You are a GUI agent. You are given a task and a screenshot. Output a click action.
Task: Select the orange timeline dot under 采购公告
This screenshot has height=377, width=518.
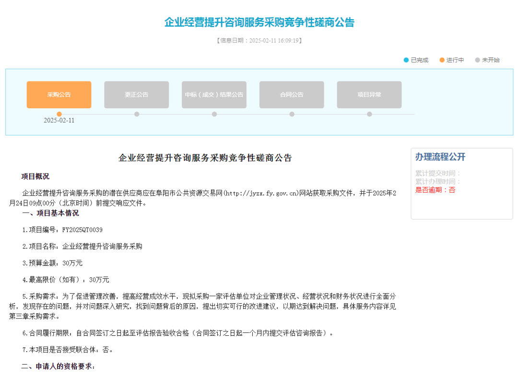click(59, 114)
